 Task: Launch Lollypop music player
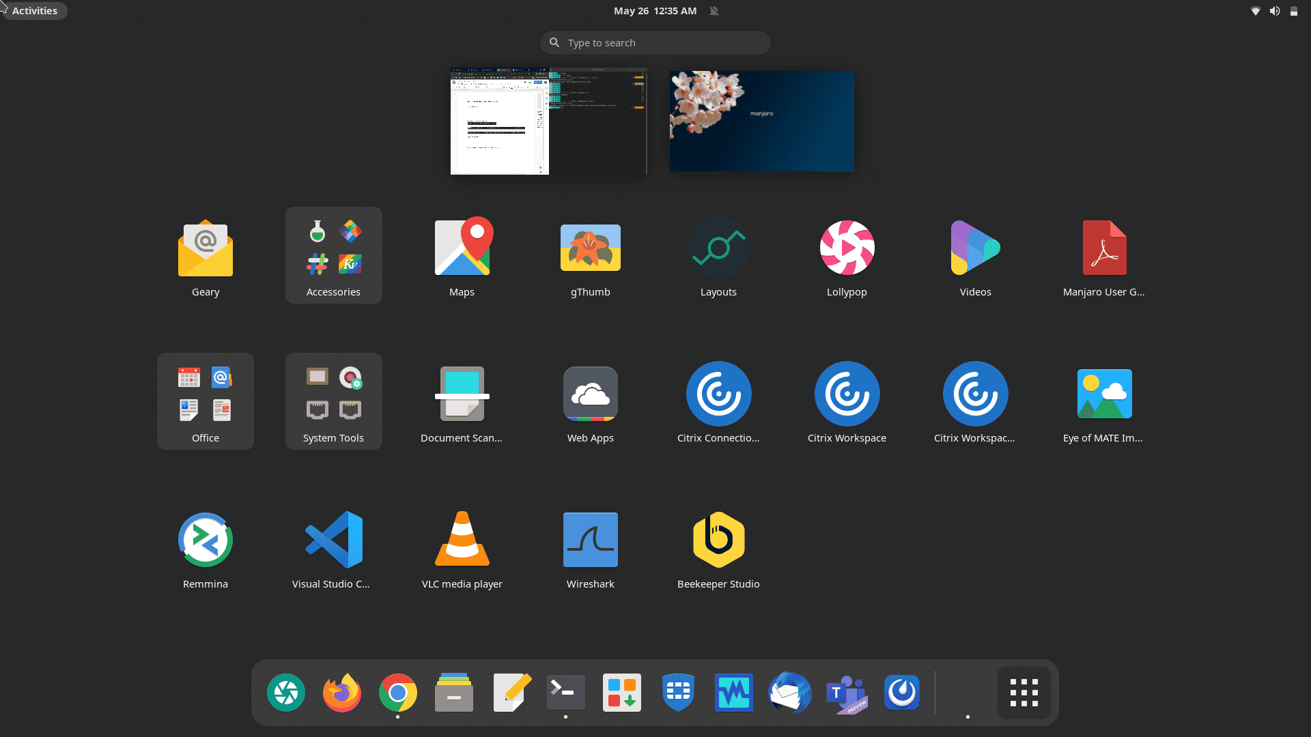click(x=847, y=248)
